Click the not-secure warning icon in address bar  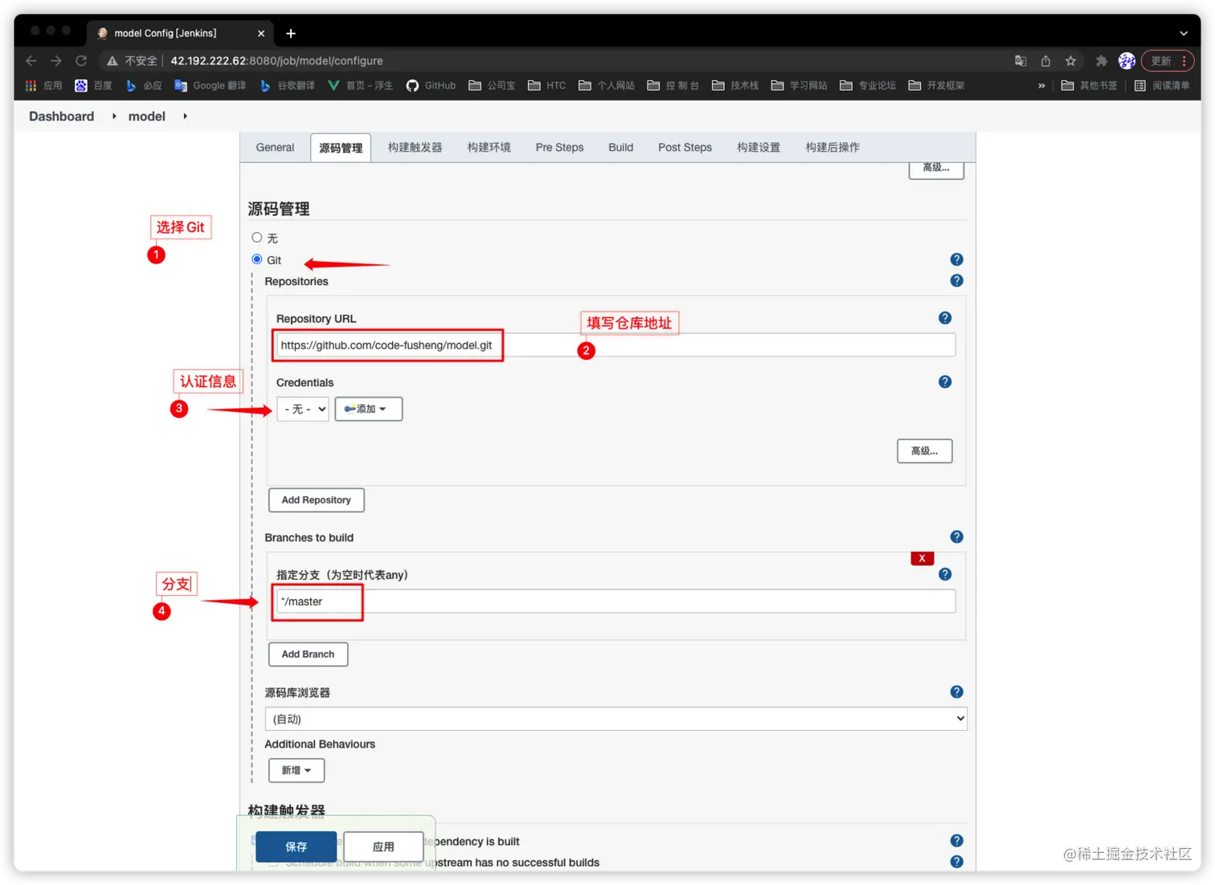pyautogui.click(x=112, y=61)
